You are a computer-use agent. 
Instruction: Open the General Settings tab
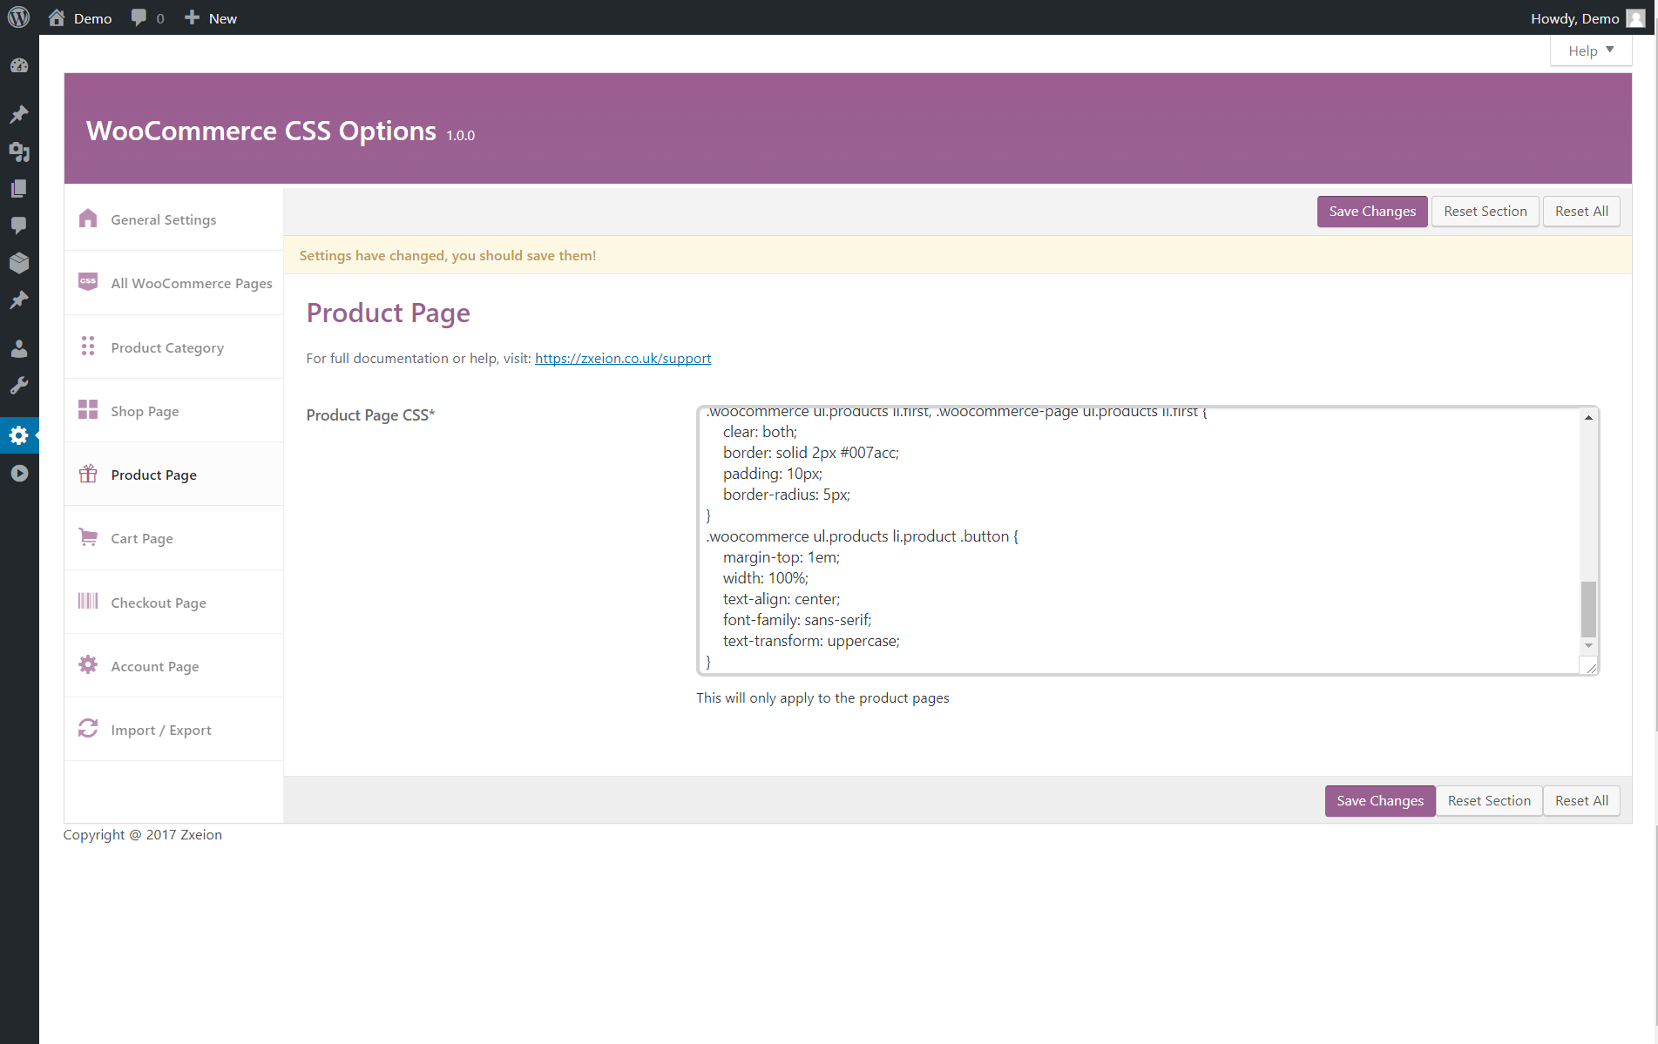[x=163, y=219]
